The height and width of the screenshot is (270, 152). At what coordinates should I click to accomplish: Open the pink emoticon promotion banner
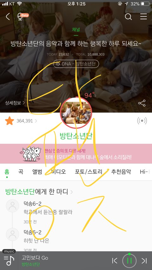tap(76, 154)
